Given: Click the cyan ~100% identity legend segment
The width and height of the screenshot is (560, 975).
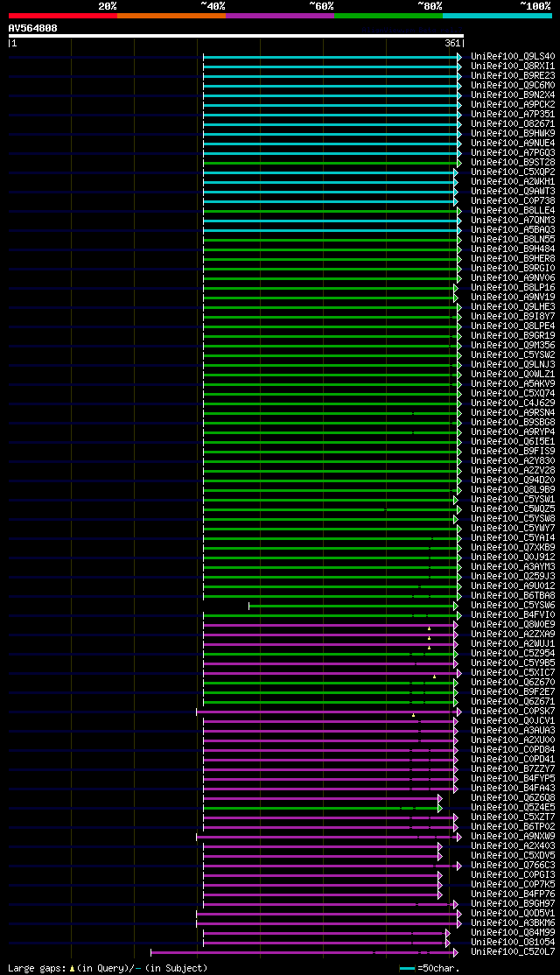Looking at the screenshot, I should point(497,16).
